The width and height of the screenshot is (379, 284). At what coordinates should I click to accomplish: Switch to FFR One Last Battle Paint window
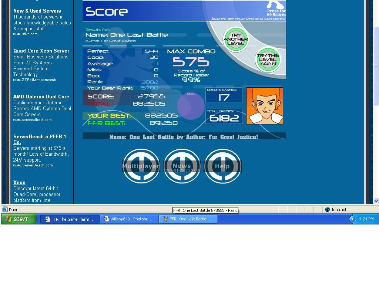tap(188, 219)
